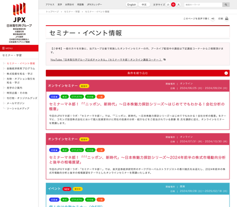Select セミナー・イベント情報 in sidebar
This screenshot has height=207, width=237.
tap(21, 64)
